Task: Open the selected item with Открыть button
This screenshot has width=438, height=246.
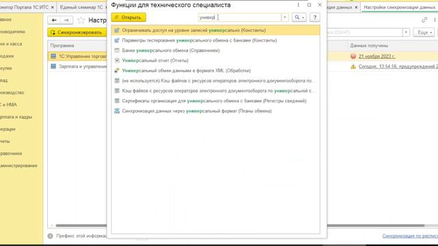Action: 129,17
